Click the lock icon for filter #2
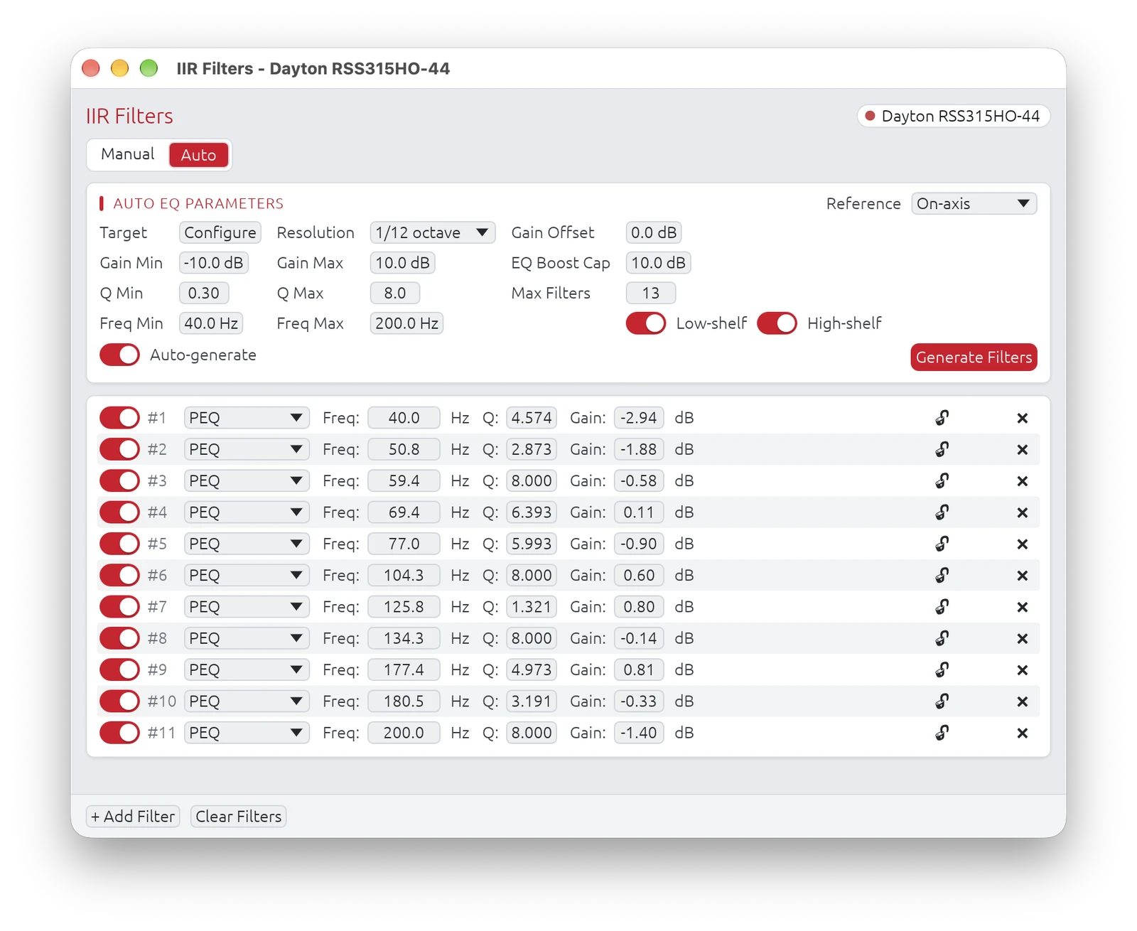This screenshot has width=1137, height=931. [x=942, y=449]
